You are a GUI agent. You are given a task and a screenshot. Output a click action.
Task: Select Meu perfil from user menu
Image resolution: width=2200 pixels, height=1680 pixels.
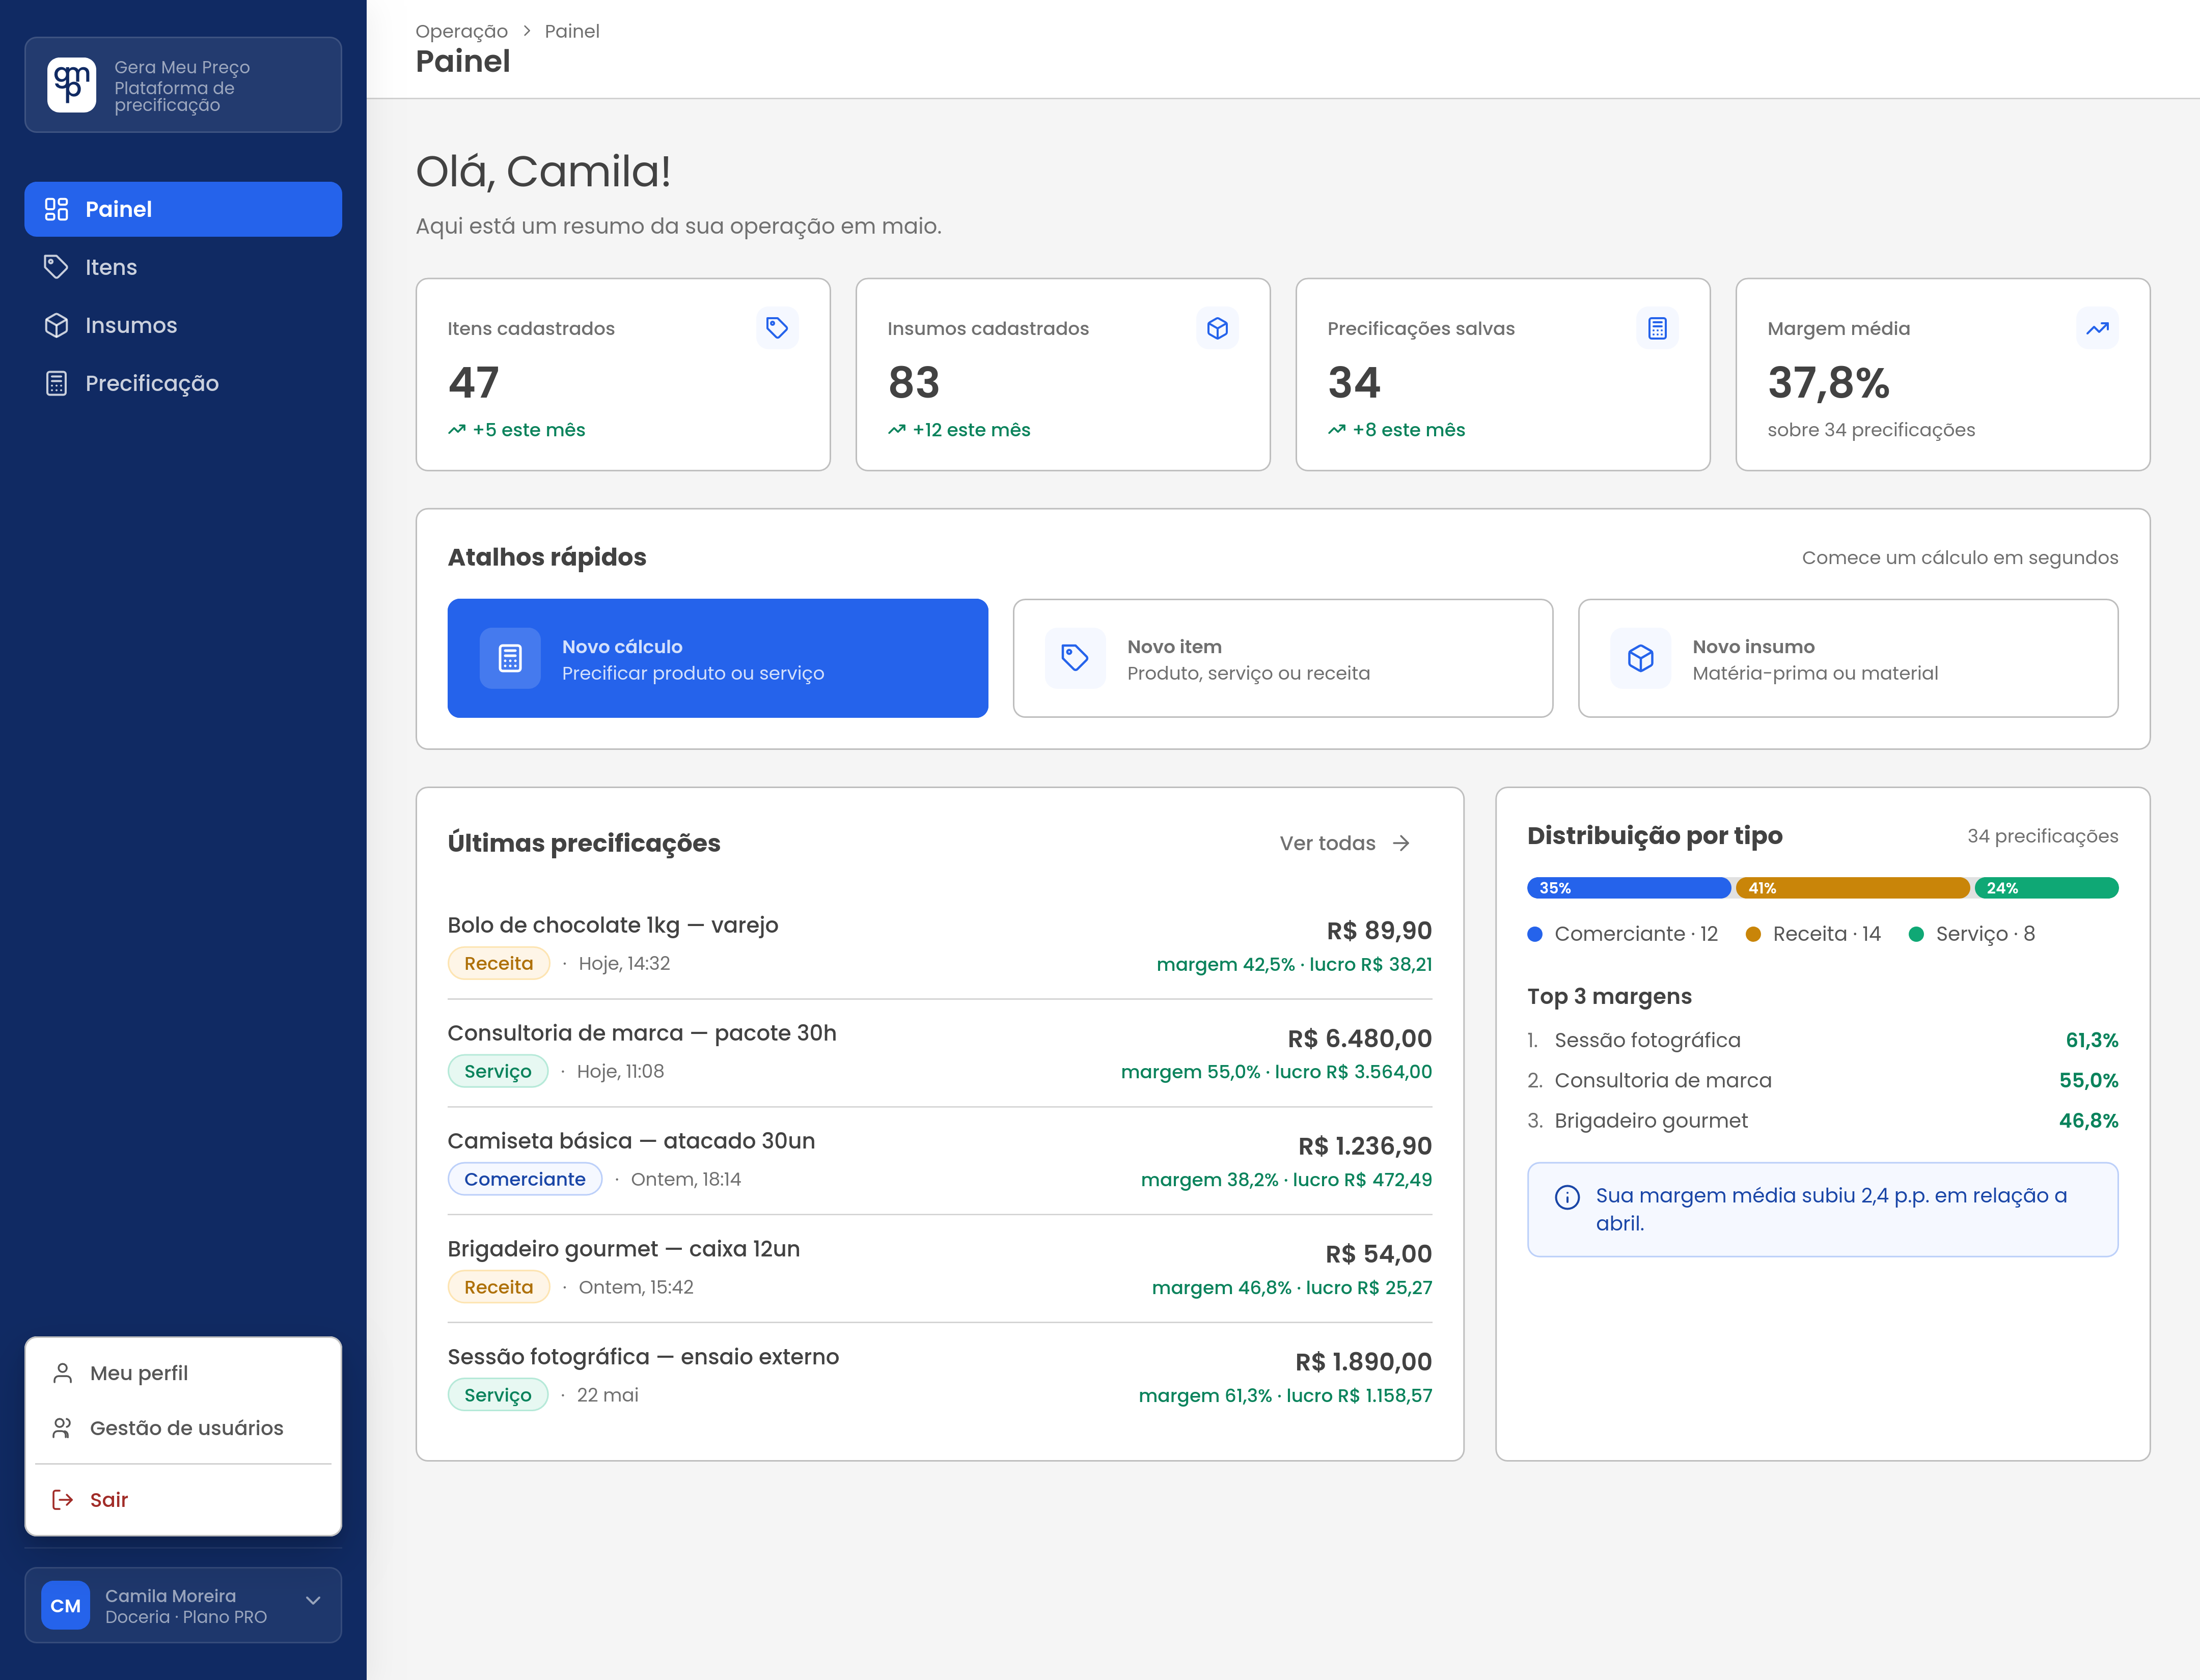(x=183, y=1373)
